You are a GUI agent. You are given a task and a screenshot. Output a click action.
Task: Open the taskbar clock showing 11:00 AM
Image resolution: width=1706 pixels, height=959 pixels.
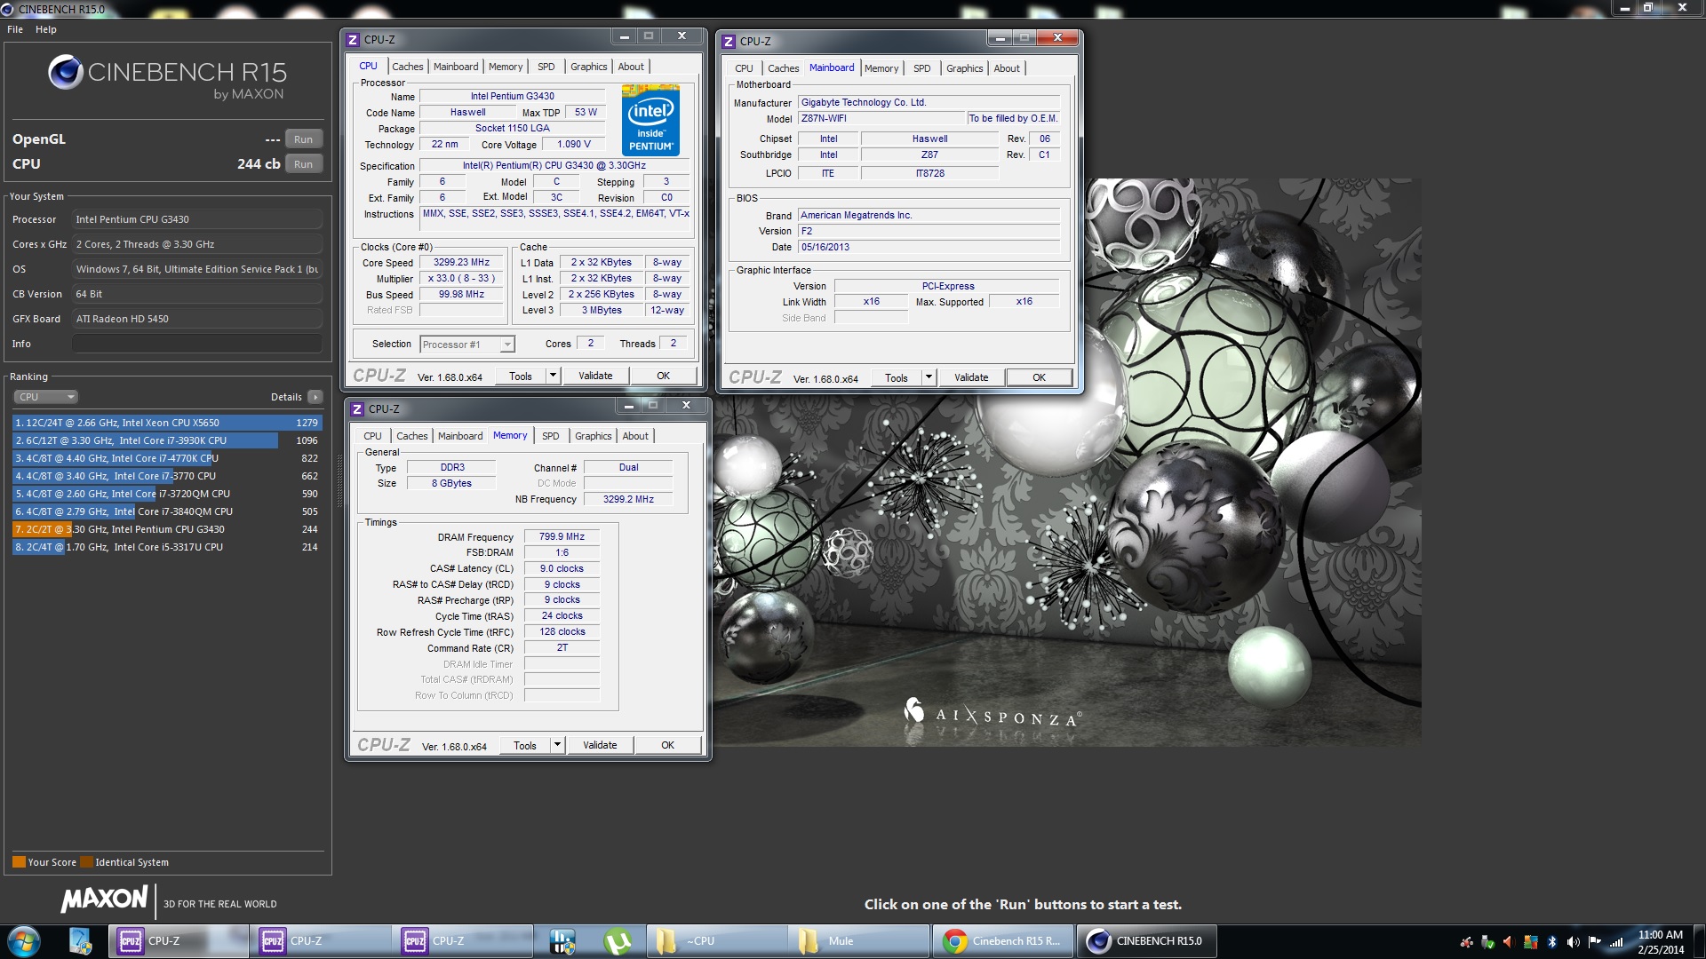pyautogui.click(x=1661, y=941)
